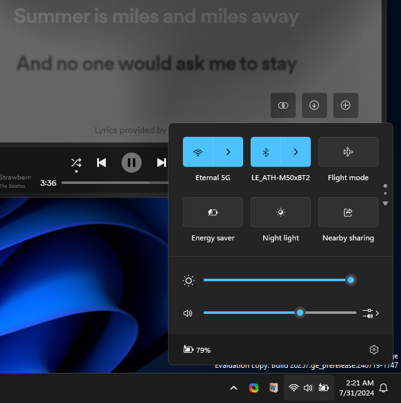Click the overlapping circles icon button

pyautogui.click(x=283, y=105)
